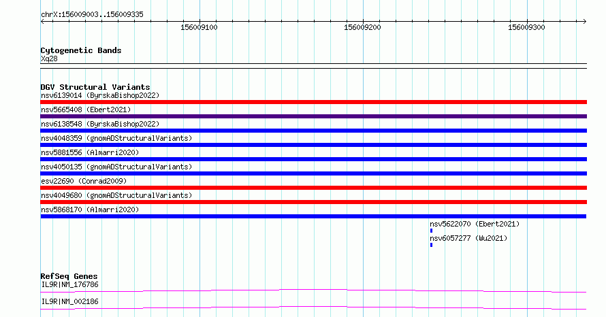Open the esv22690 (Conrad2009) label
606x317 pixels.
pos(84,181)
